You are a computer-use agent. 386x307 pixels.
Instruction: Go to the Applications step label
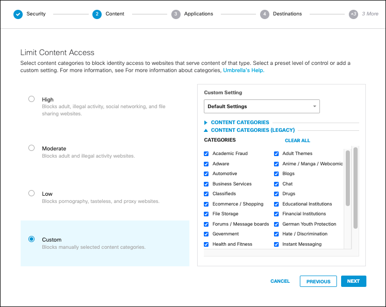(x=198, y=14)
